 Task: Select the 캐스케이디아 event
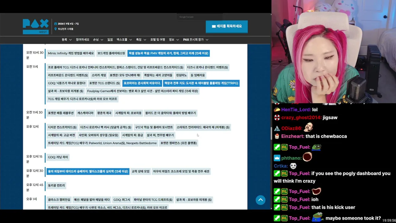(x=85, y=113)
